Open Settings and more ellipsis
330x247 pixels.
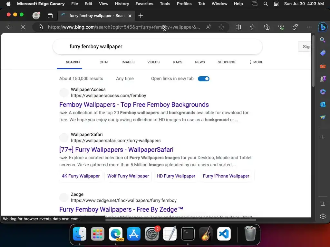pyautogui.click(x=309, y=27)
